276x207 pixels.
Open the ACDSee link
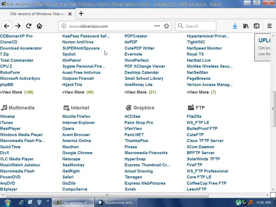[x=132, y=116]
